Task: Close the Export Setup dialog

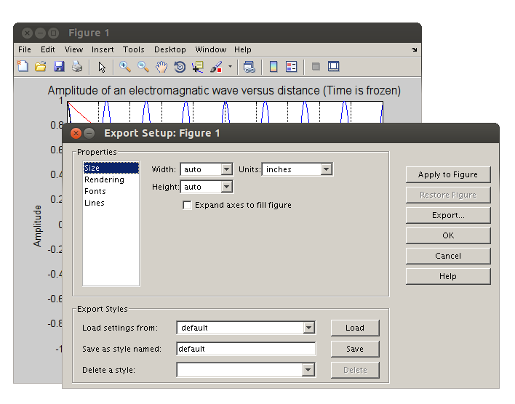Action: point(76,133)
